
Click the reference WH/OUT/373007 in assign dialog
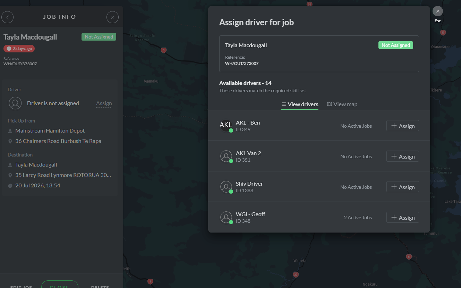tap(242, 63)
